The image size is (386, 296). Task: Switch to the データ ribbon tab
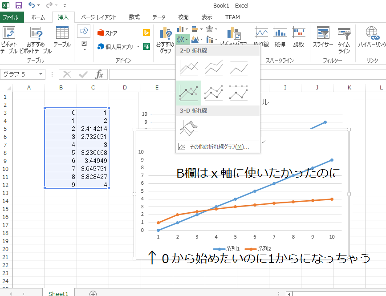(158, 17)
